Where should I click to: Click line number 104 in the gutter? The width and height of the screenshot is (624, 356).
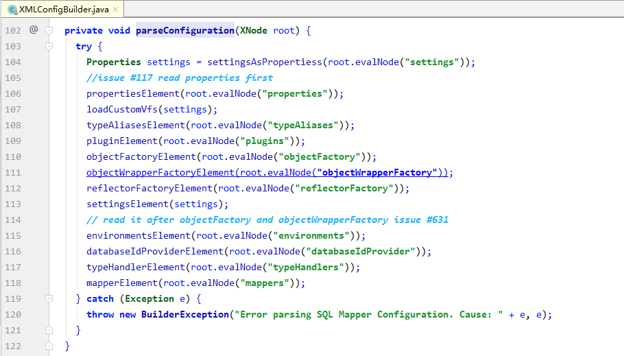(x=13, y=62)
